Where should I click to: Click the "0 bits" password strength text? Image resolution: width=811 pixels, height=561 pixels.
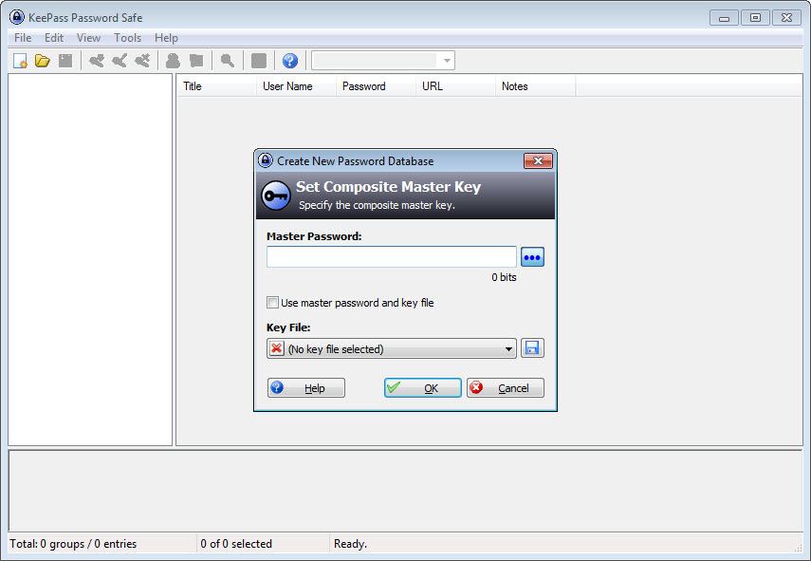coord(504,277)
